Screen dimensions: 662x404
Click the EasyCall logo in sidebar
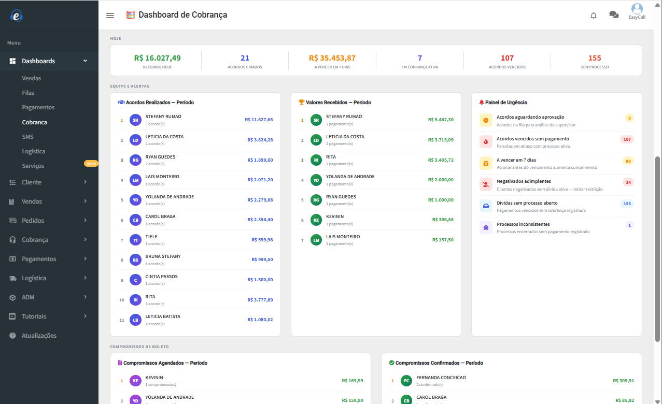(17, 16)
